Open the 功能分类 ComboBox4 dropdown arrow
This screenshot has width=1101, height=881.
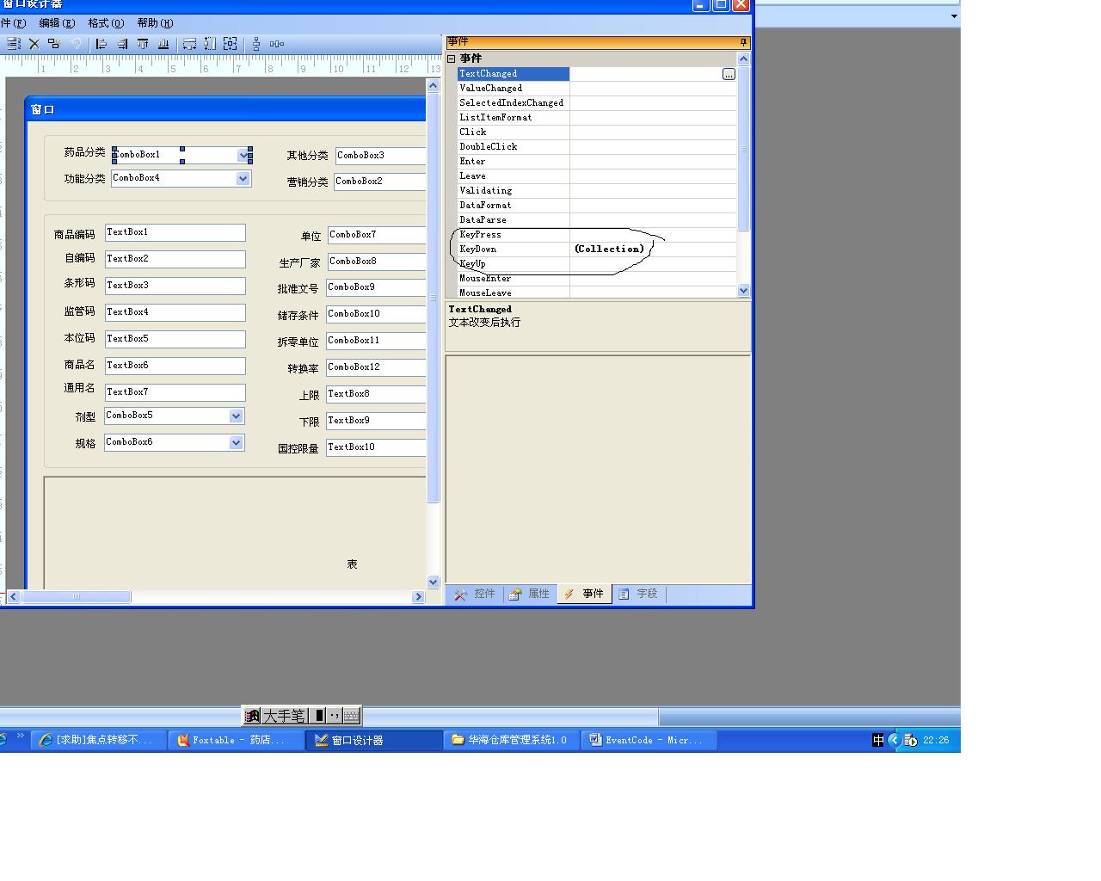243,178
